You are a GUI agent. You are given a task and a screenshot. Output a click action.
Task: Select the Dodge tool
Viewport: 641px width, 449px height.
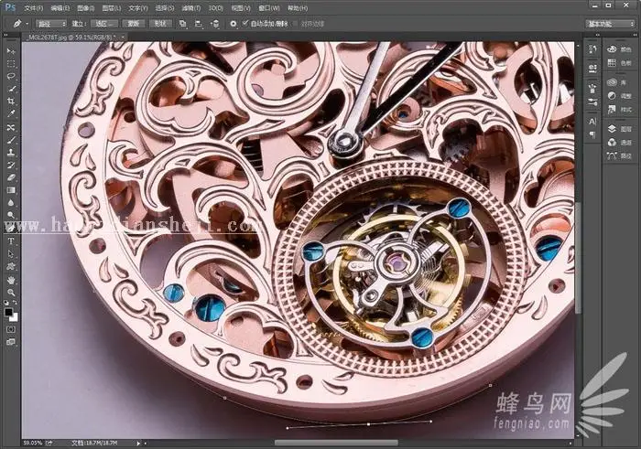(x=11, y=215)
